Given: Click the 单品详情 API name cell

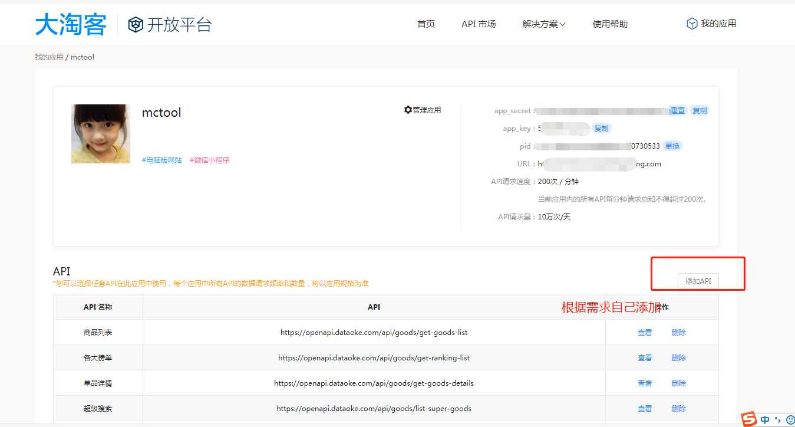Looking at the screenshot, I should 98,383.
